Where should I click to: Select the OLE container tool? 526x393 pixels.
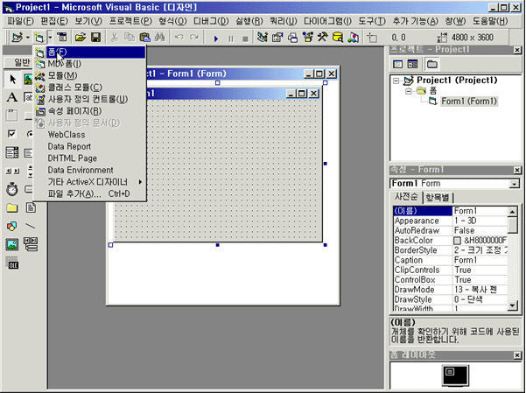click(13, 263)
